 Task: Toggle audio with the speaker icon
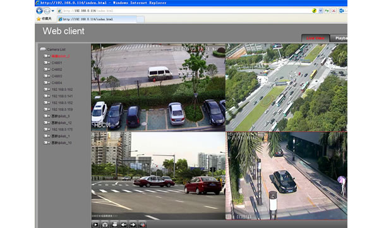pyautogui.click(x=142, y=225)
